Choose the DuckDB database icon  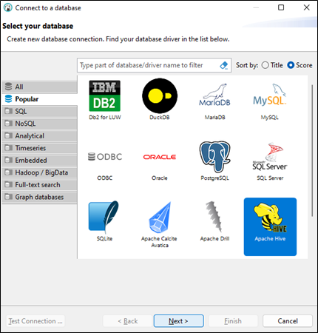[x=160, y=95]
